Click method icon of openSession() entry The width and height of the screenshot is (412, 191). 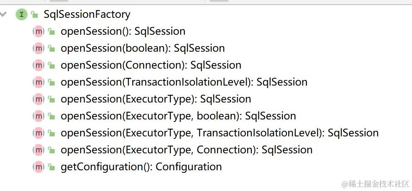[39, 31]
